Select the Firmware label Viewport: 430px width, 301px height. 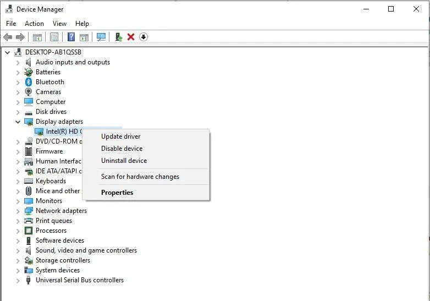coord(49,151)
